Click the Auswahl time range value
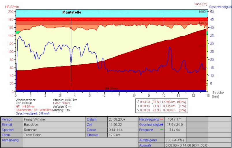 point(186,145)
